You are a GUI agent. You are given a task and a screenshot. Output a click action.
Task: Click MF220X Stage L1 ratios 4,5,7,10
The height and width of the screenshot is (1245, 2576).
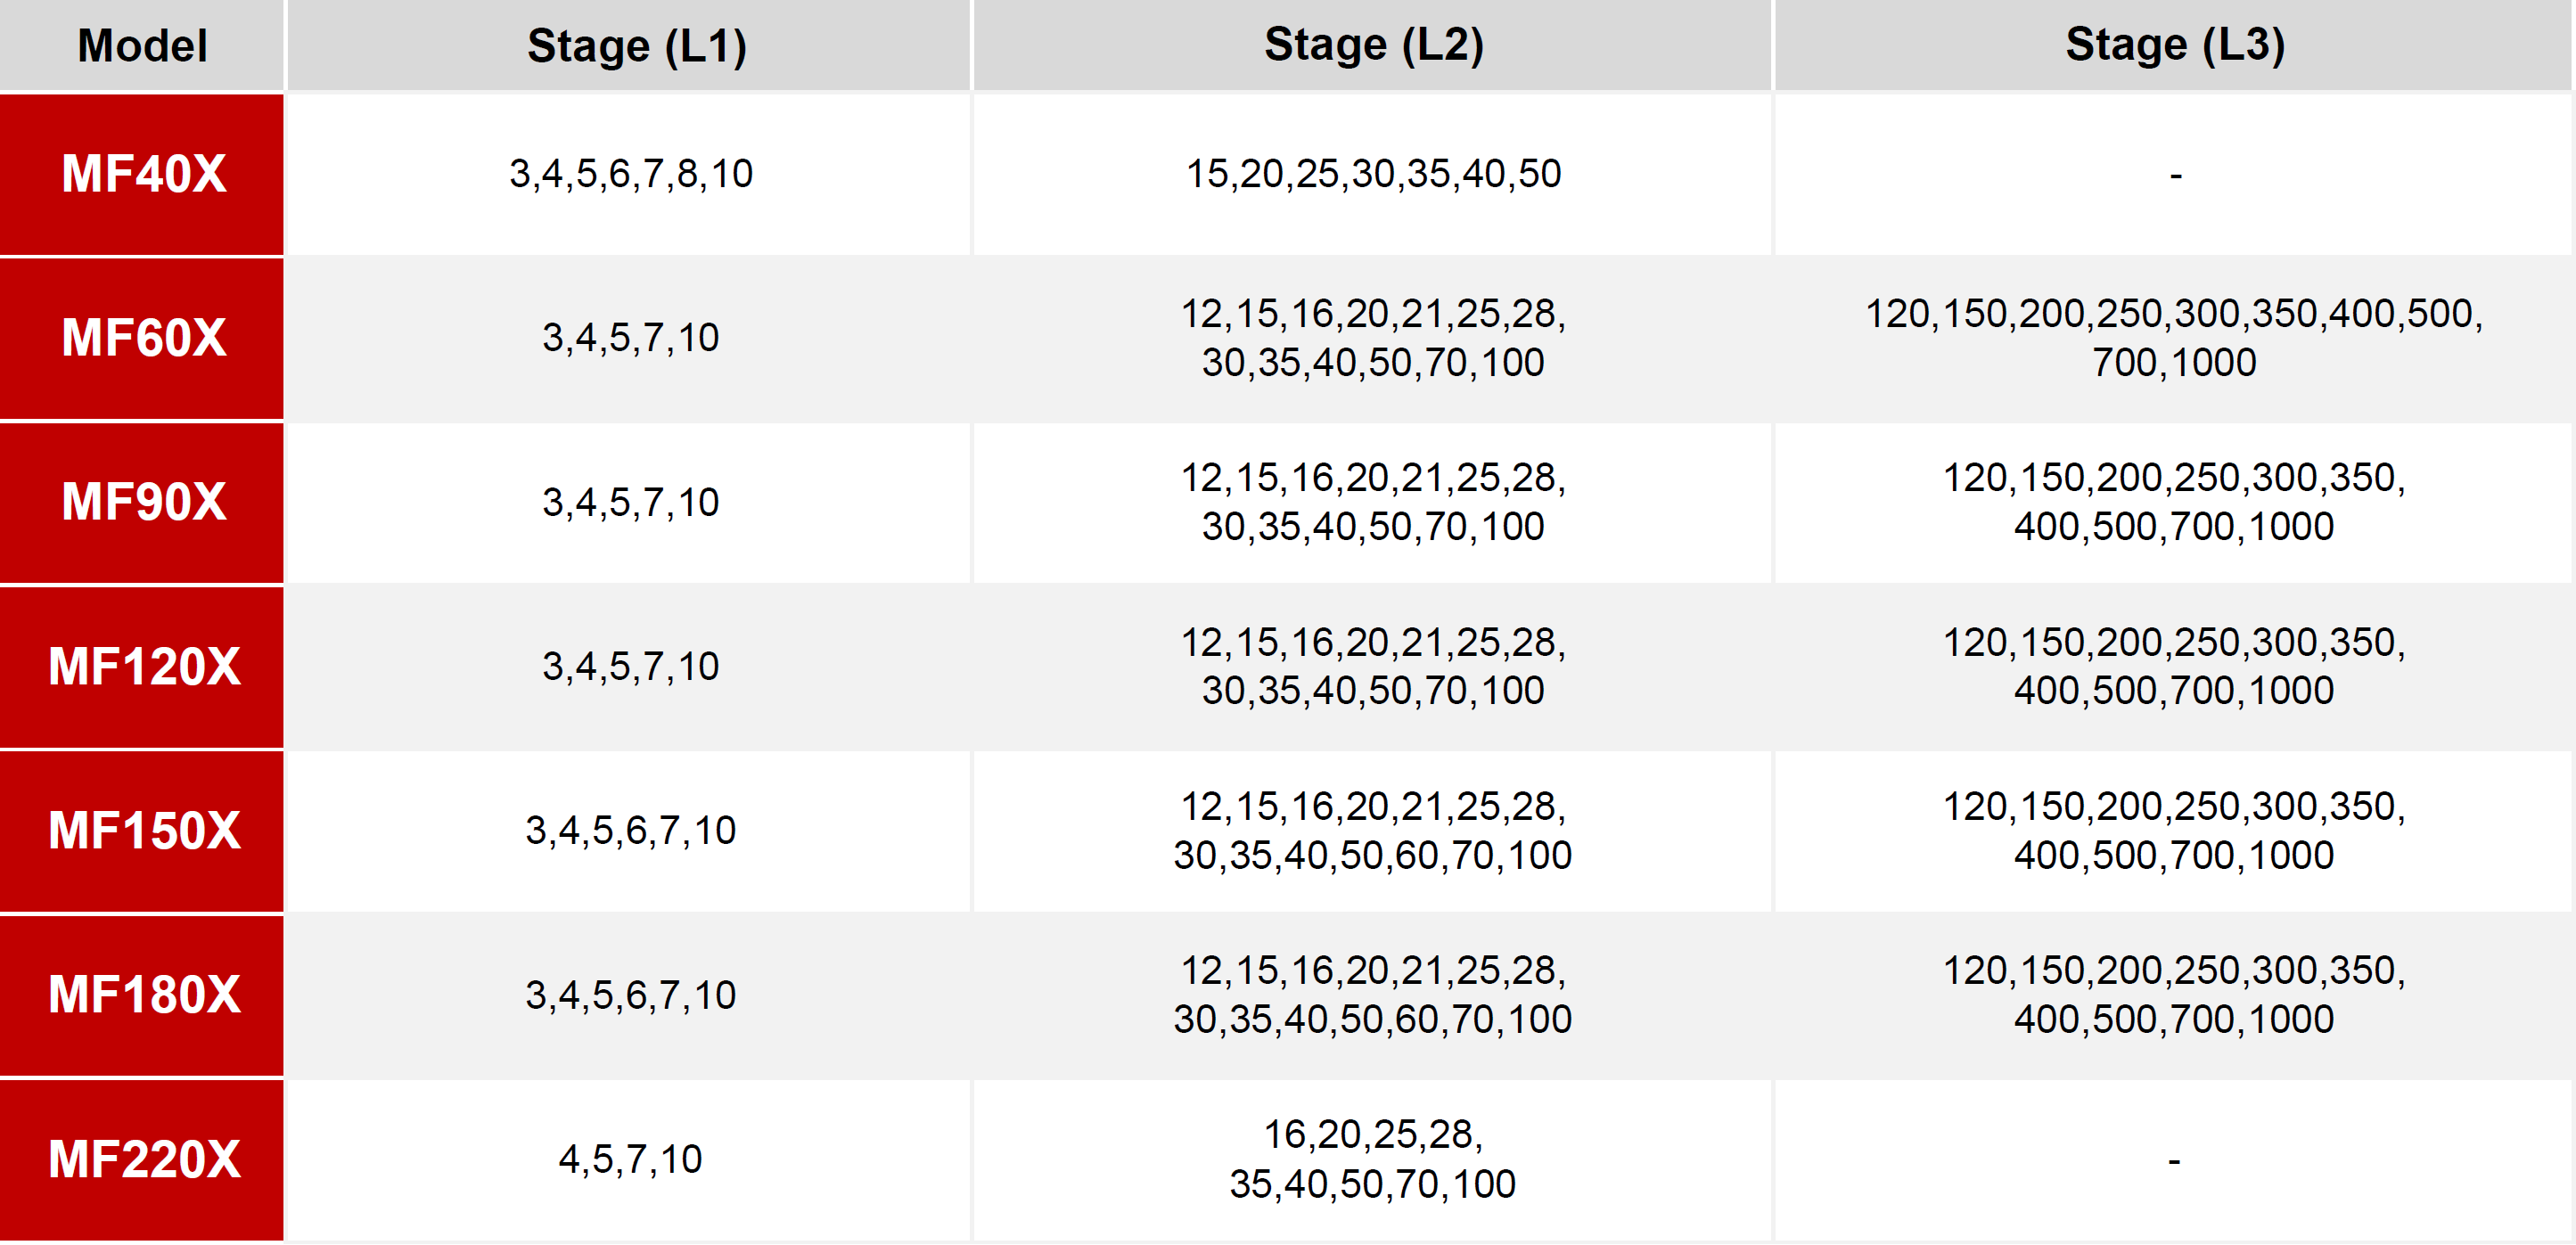630,1160
